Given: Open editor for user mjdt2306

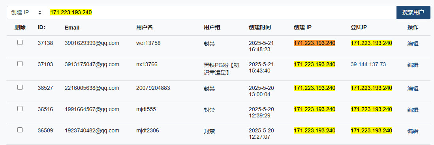Looking at the screenshot, I should pos(413,131).
